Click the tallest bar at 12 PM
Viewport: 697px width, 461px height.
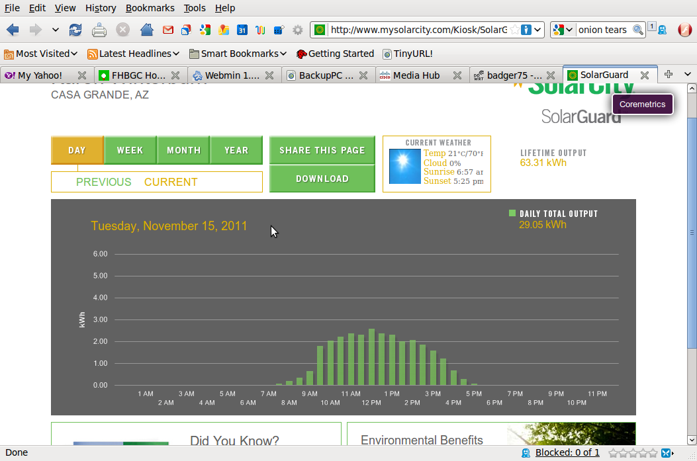371,357
